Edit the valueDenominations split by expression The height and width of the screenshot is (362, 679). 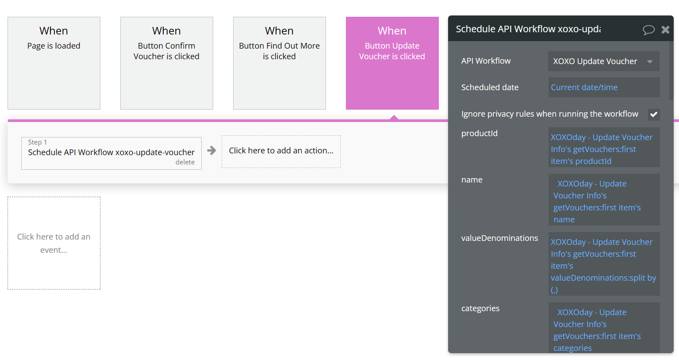click(x=604, y=264)
